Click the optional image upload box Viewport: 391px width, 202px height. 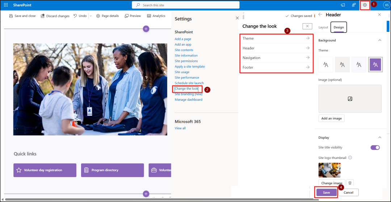[350, 99]
